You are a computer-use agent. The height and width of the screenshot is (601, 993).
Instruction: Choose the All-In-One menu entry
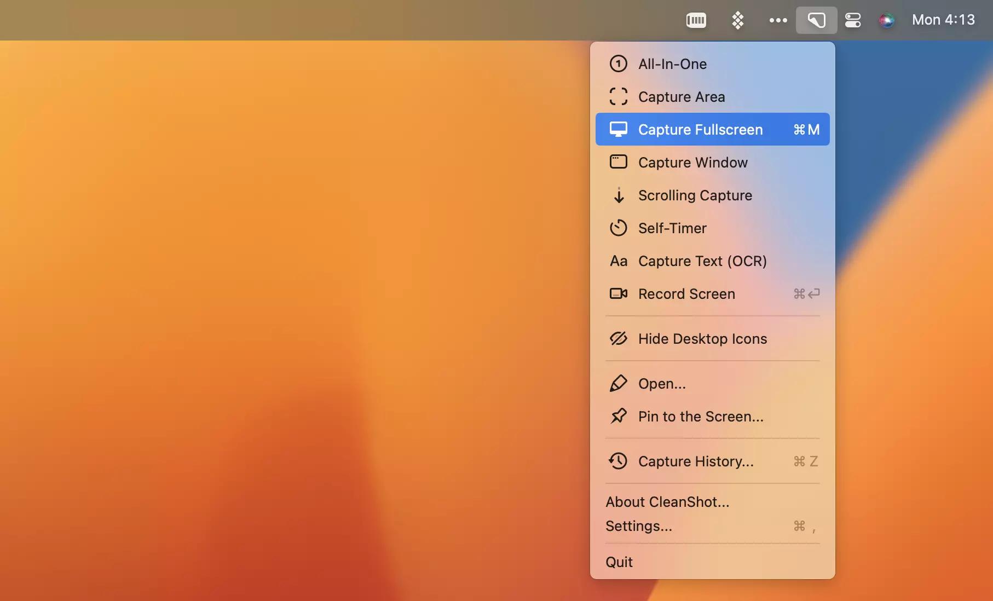(713, 64)
